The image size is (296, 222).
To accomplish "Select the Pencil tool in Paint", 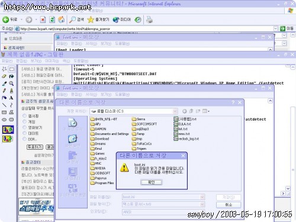I will [x=4, y=91].
